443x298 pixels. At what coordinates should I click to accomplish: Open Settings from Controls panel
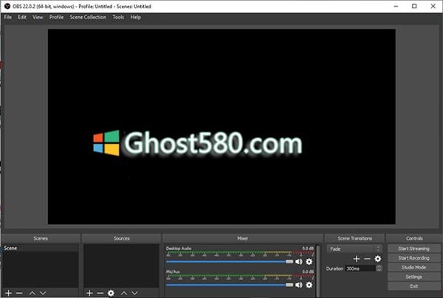click(414, 277)
